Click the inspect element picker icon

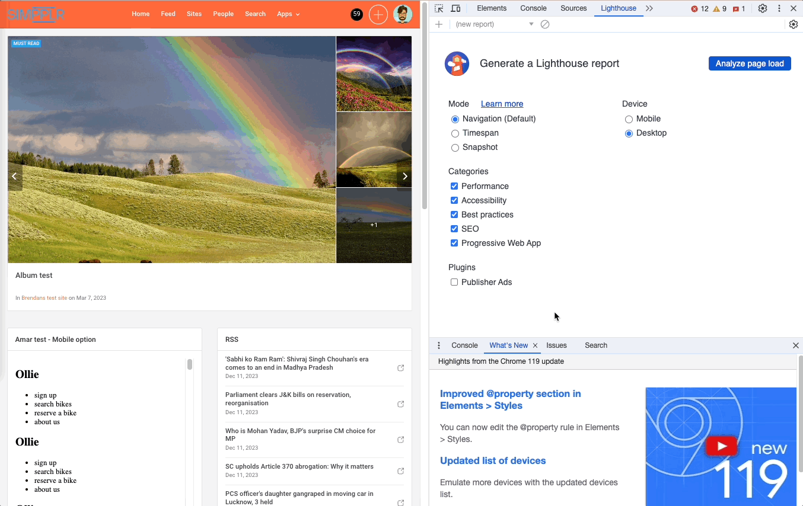439,8
